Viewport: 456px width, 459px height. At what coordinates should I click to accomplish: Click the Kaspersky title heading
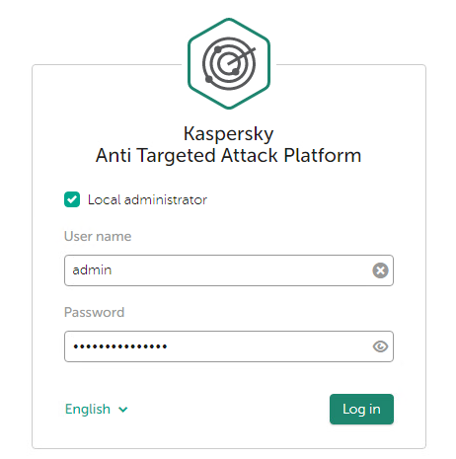click(x=229, y=134)
